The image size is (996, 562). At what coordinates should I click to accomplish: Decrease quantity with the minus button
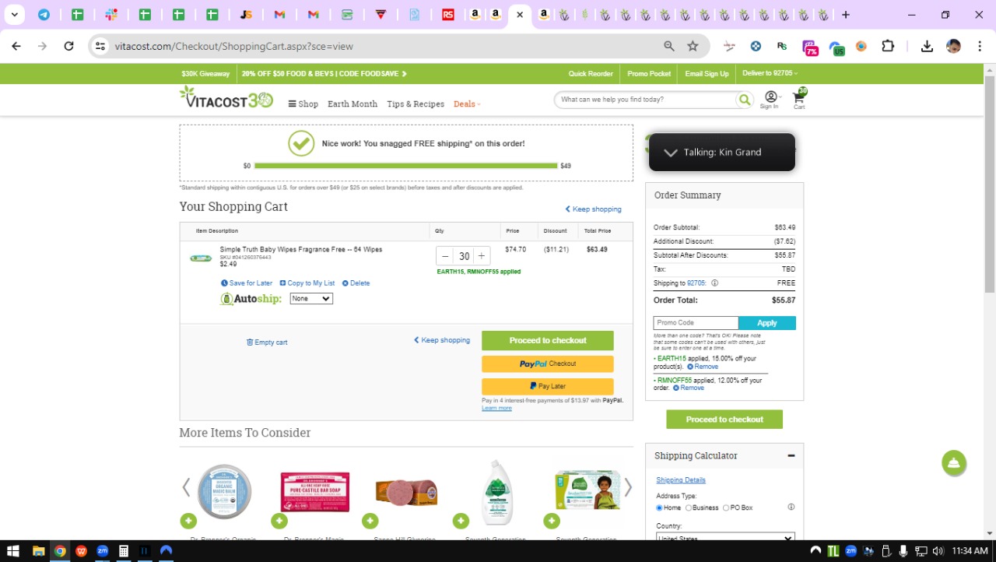tap(445, 256)
